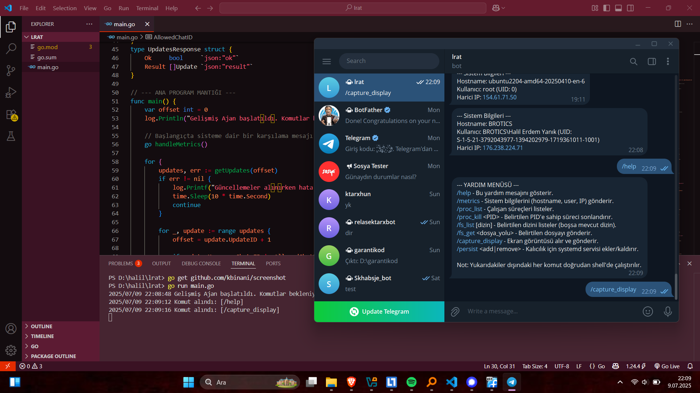Open the Testing flask icon view

tap(11, 136)
